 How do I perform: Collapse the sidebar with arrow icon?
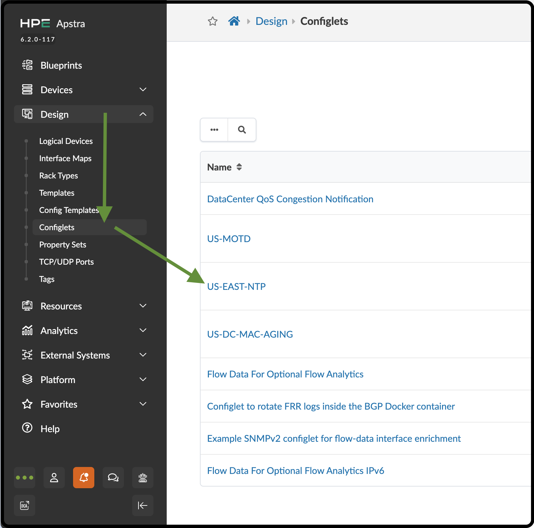(143, 505)
